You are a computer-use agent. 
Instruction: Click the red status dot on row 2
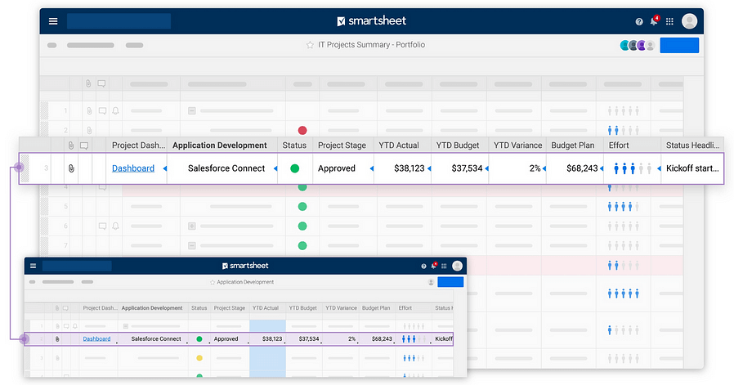(x=302, y=130)
